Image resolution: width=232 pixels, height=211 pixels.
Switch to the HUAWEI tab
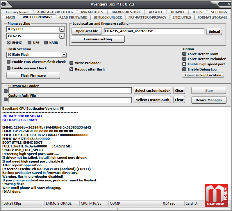pyautogui.click(x=178, y=12)
